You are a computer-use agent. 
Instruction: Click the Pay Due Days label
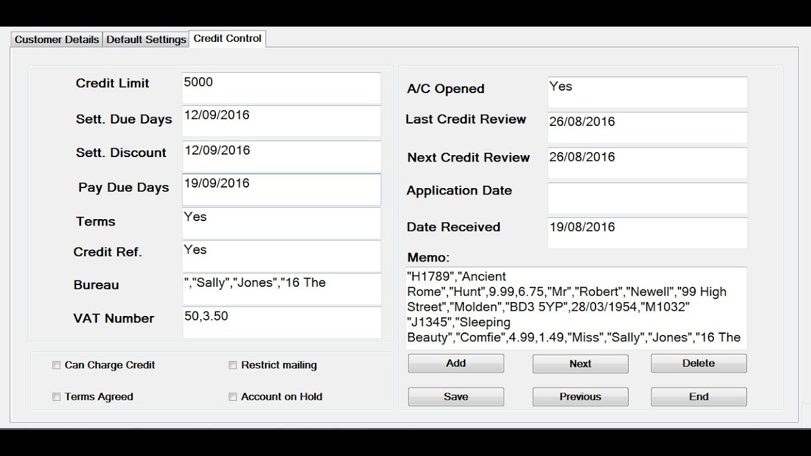124,187
